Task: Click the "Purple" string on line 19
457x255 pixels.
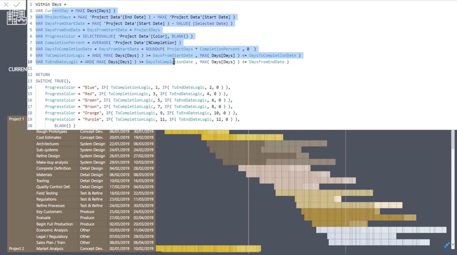Action: tap(92, 119)
